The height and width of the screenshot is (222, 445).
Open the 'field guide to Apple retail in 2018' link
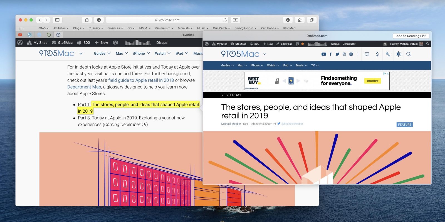(x=141, y=80)
